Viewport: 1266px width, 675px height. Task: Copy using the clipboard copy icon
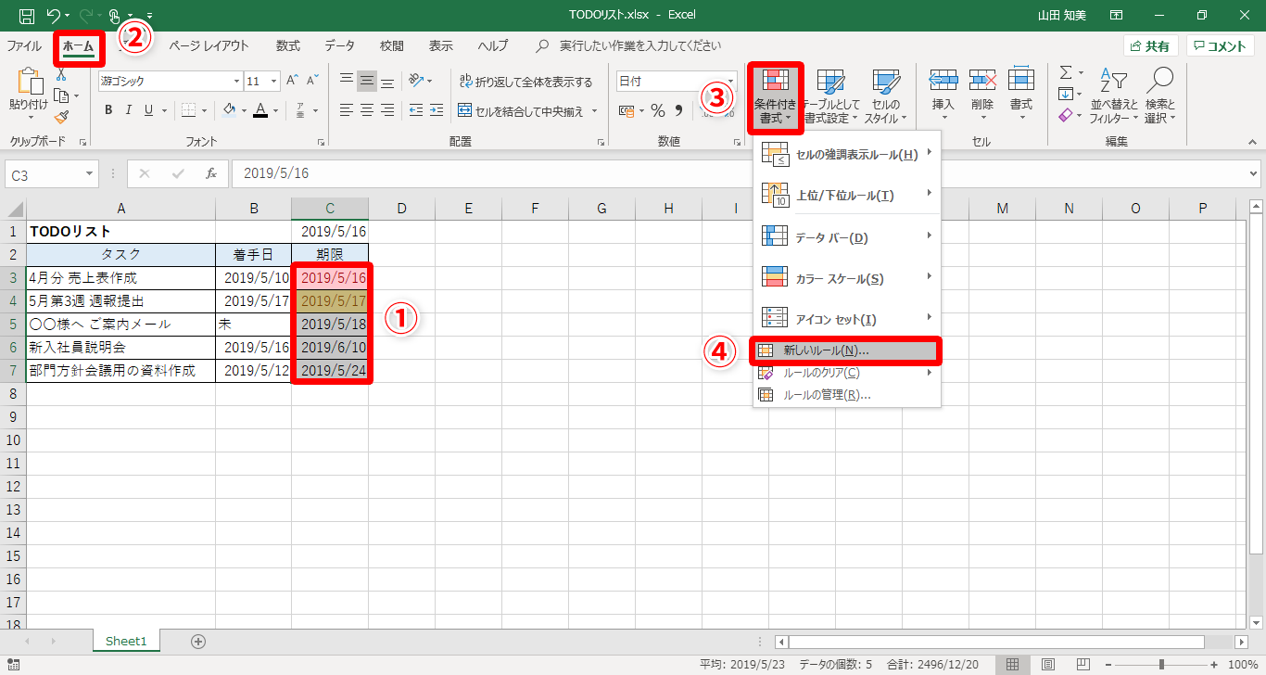[61, 96]
